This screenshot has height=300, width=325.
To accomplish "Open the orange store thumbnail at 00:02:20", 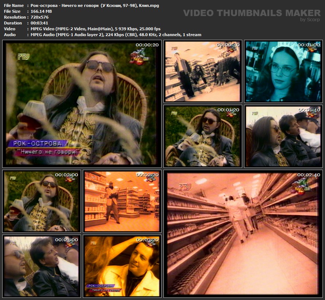I will tap(122, 201).
